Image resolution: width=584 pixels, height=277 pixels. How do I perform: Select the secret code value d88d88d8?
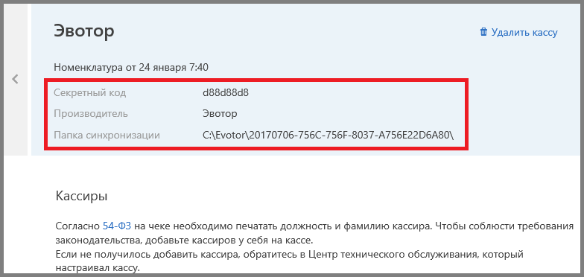point(225,93)
